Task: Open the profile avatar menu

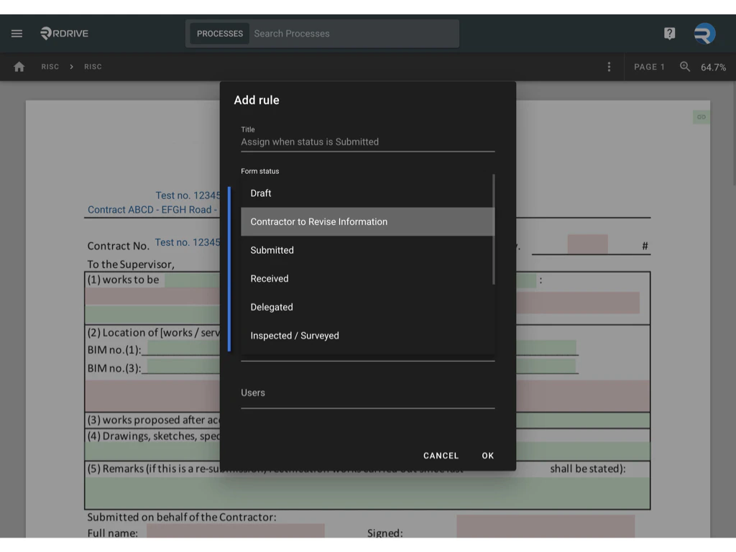Action: [703, 33]
